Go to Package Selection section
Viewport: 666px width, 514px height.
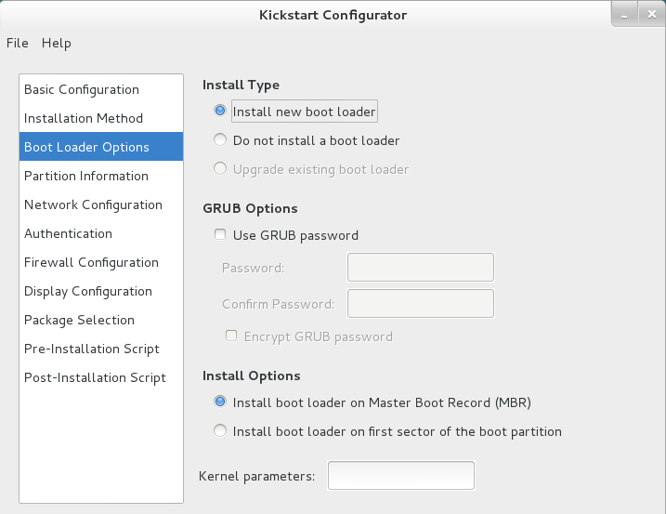(x=79, y=320)
